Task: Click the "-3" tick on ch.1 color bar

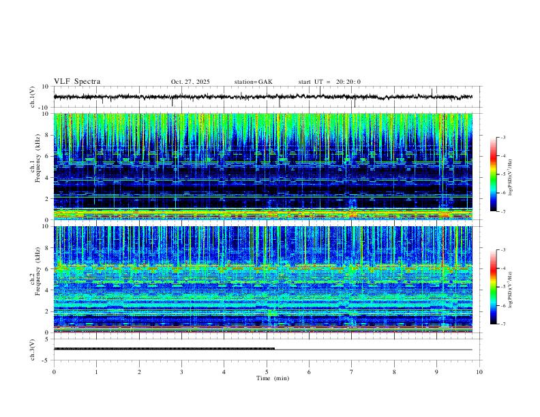Action: click(502, 137)
